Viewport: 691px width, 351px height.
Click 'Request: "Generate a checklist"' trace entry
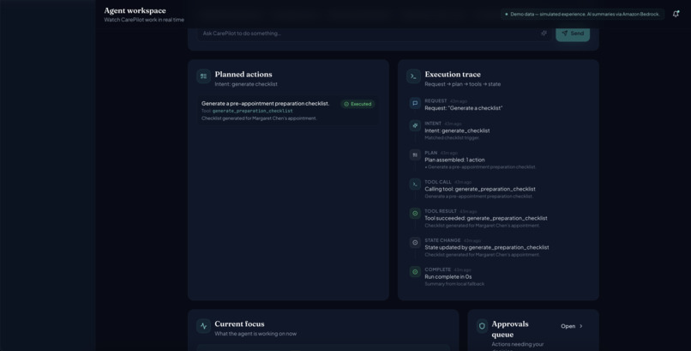(464, 108)
